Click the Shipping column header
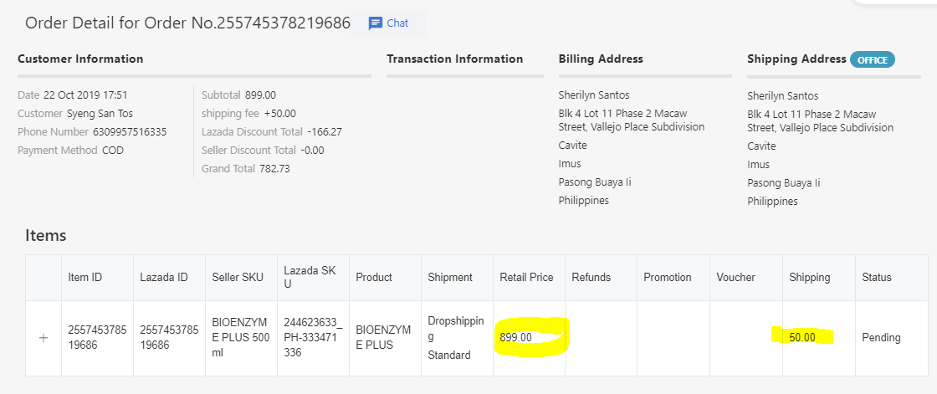The height and width of the screenshot is (394, 937). click(x=809, y=277)
